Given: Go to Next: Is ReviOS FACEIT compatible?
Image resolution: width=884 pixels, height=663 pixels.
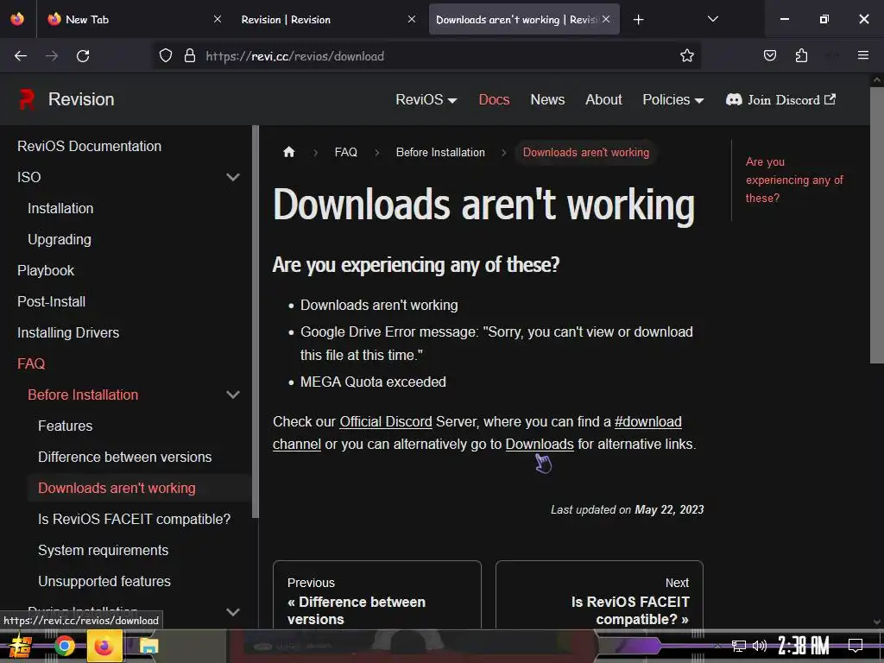Looking at the screenshot, I should (x=599, y=596).
